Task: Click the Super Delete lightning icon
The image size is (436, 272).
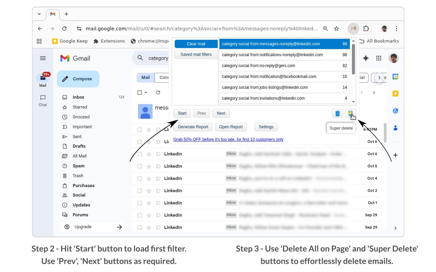Action: tap(351, 113)
